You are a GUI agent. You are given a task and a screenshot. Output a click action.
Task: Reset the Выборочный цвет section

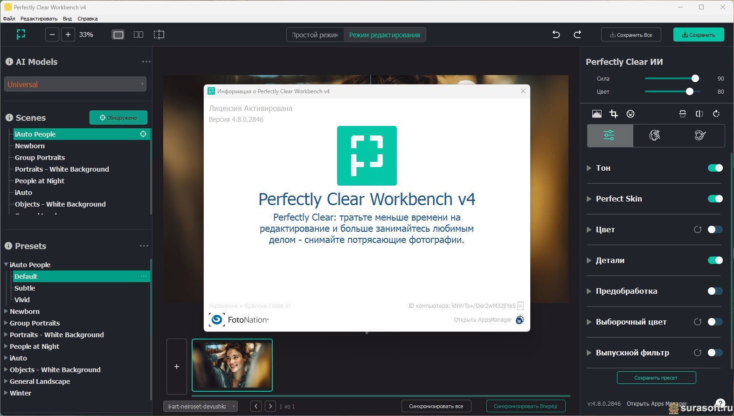point(698,322)
